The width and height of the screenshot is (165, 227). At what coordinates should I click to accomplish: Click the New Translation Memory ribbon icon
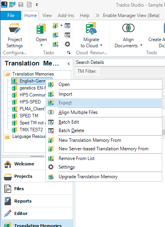click(x=56, y=26)
